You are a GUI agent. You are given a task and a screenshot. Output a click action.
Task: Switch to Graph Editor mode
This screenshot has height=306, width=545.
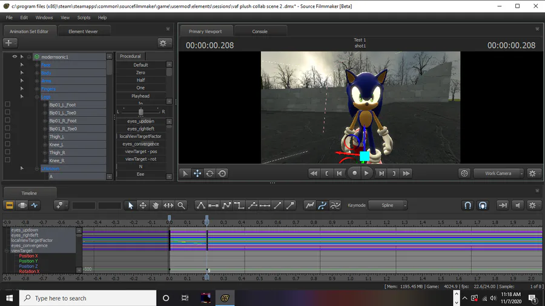pyautogui.click(x=35, y=206)
